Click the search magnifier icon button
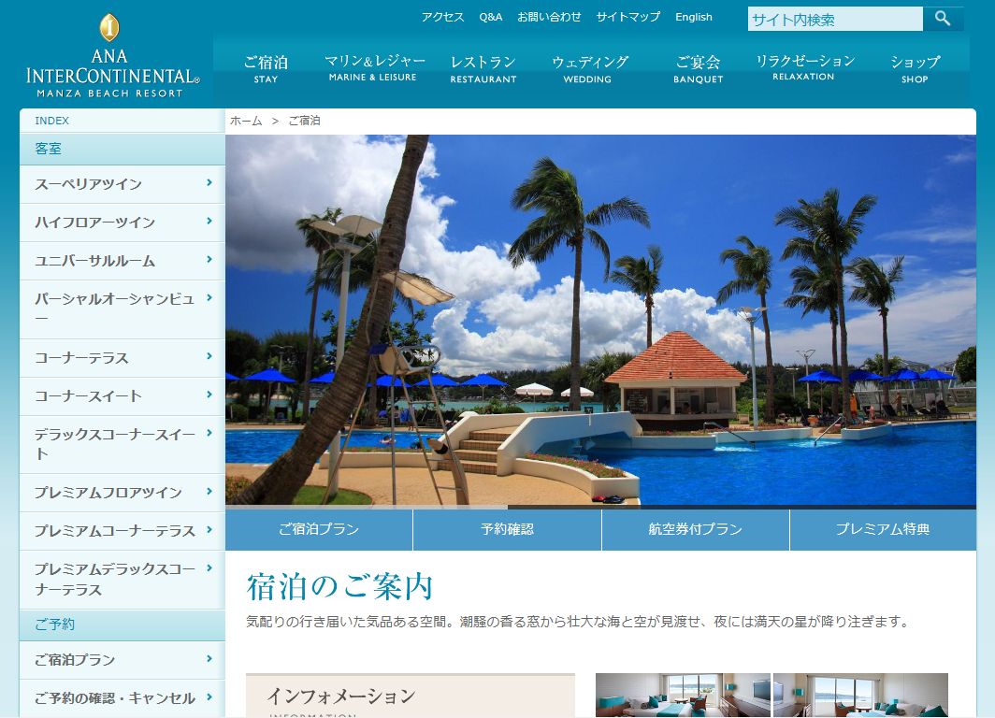Screen dimensions: 995x718 [x=943, y=19]
